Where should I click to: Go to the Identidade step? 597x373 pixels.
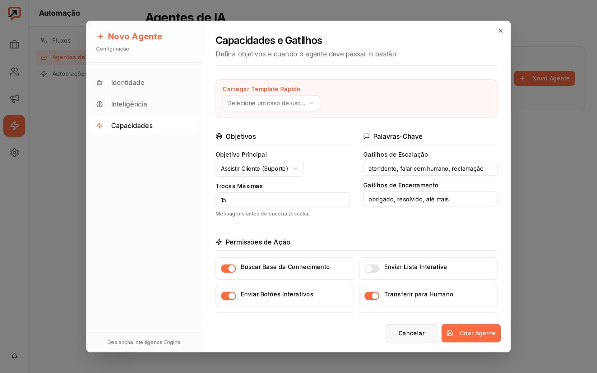(144, 83)
